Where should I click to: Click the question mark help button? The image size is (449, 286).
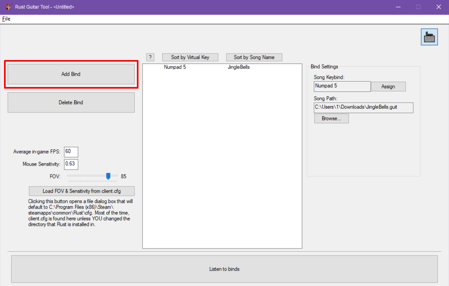(x=150, y=57)
